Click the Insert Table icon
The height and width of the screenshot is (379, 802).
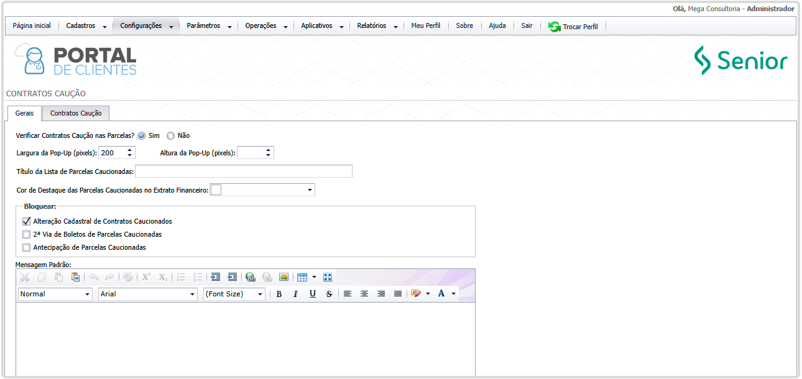tap(302, 277)
